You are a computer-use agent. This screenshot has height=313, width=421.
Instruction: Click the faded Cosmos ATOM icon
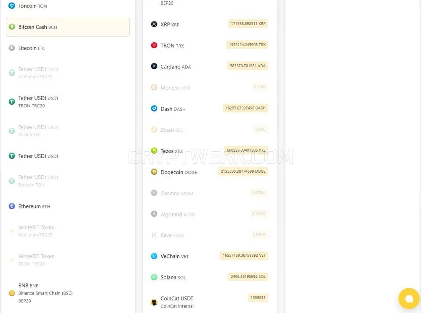coord(154,193)
